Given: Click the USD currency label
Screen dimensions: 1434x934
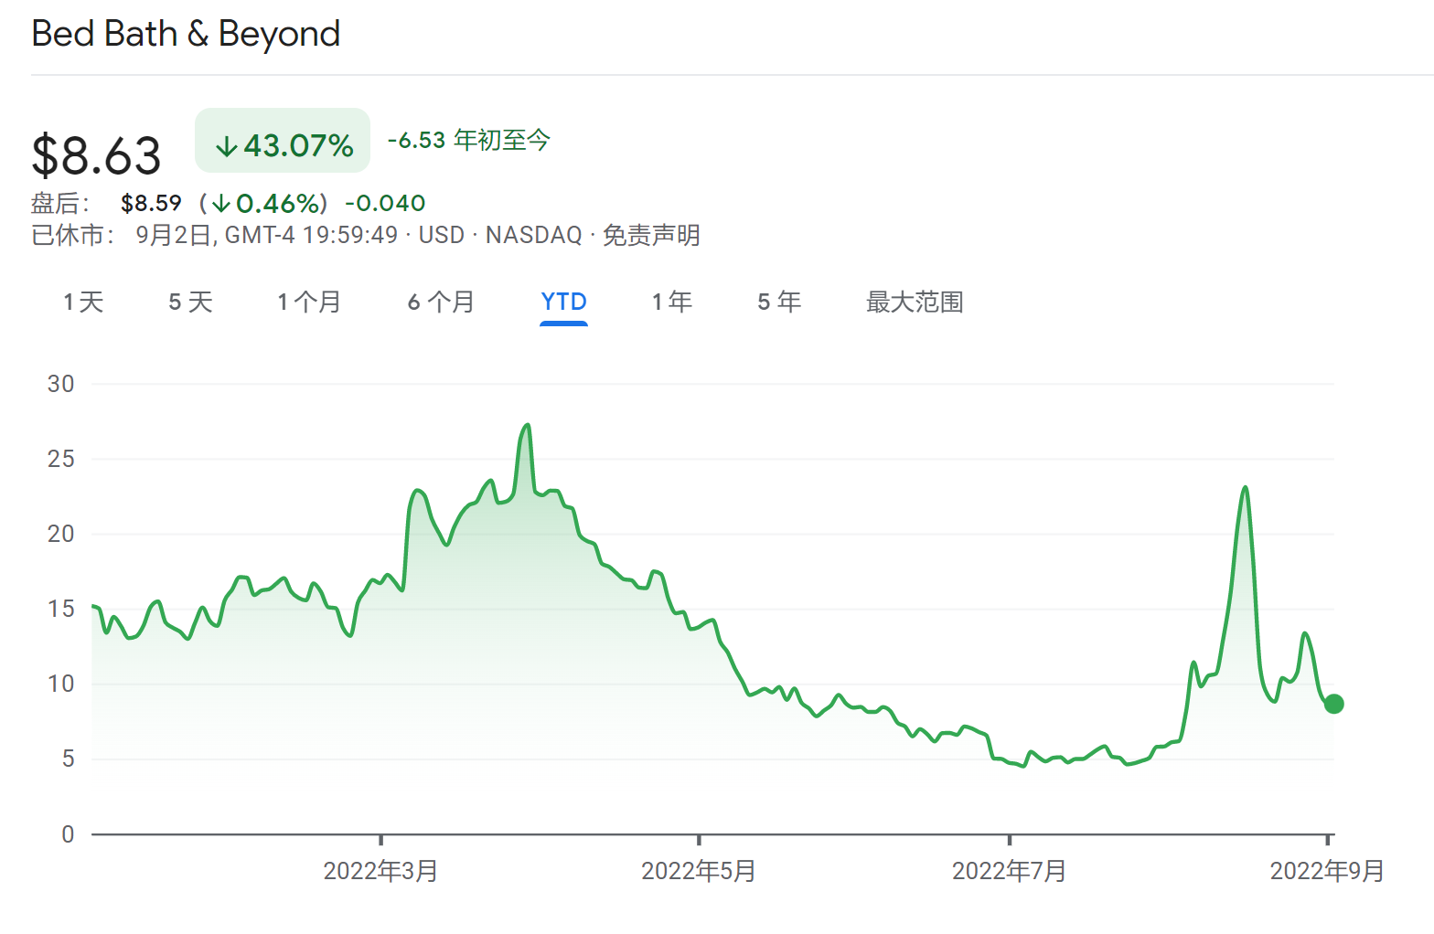Looking at the screenshot, I should click(x=442, y=236).
